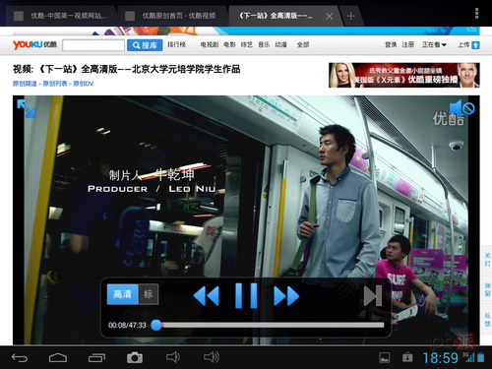Click the video progress slider handle
The height and width of the screenshot is (369, 492).
[156, 325]
